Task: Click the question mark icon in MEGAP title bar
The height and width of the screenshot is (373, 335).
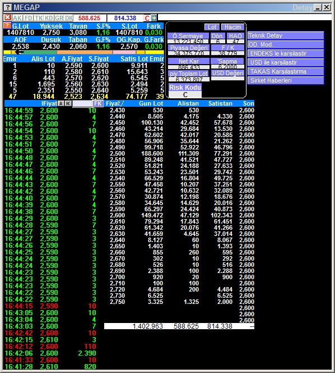Action: click(8, 7)
